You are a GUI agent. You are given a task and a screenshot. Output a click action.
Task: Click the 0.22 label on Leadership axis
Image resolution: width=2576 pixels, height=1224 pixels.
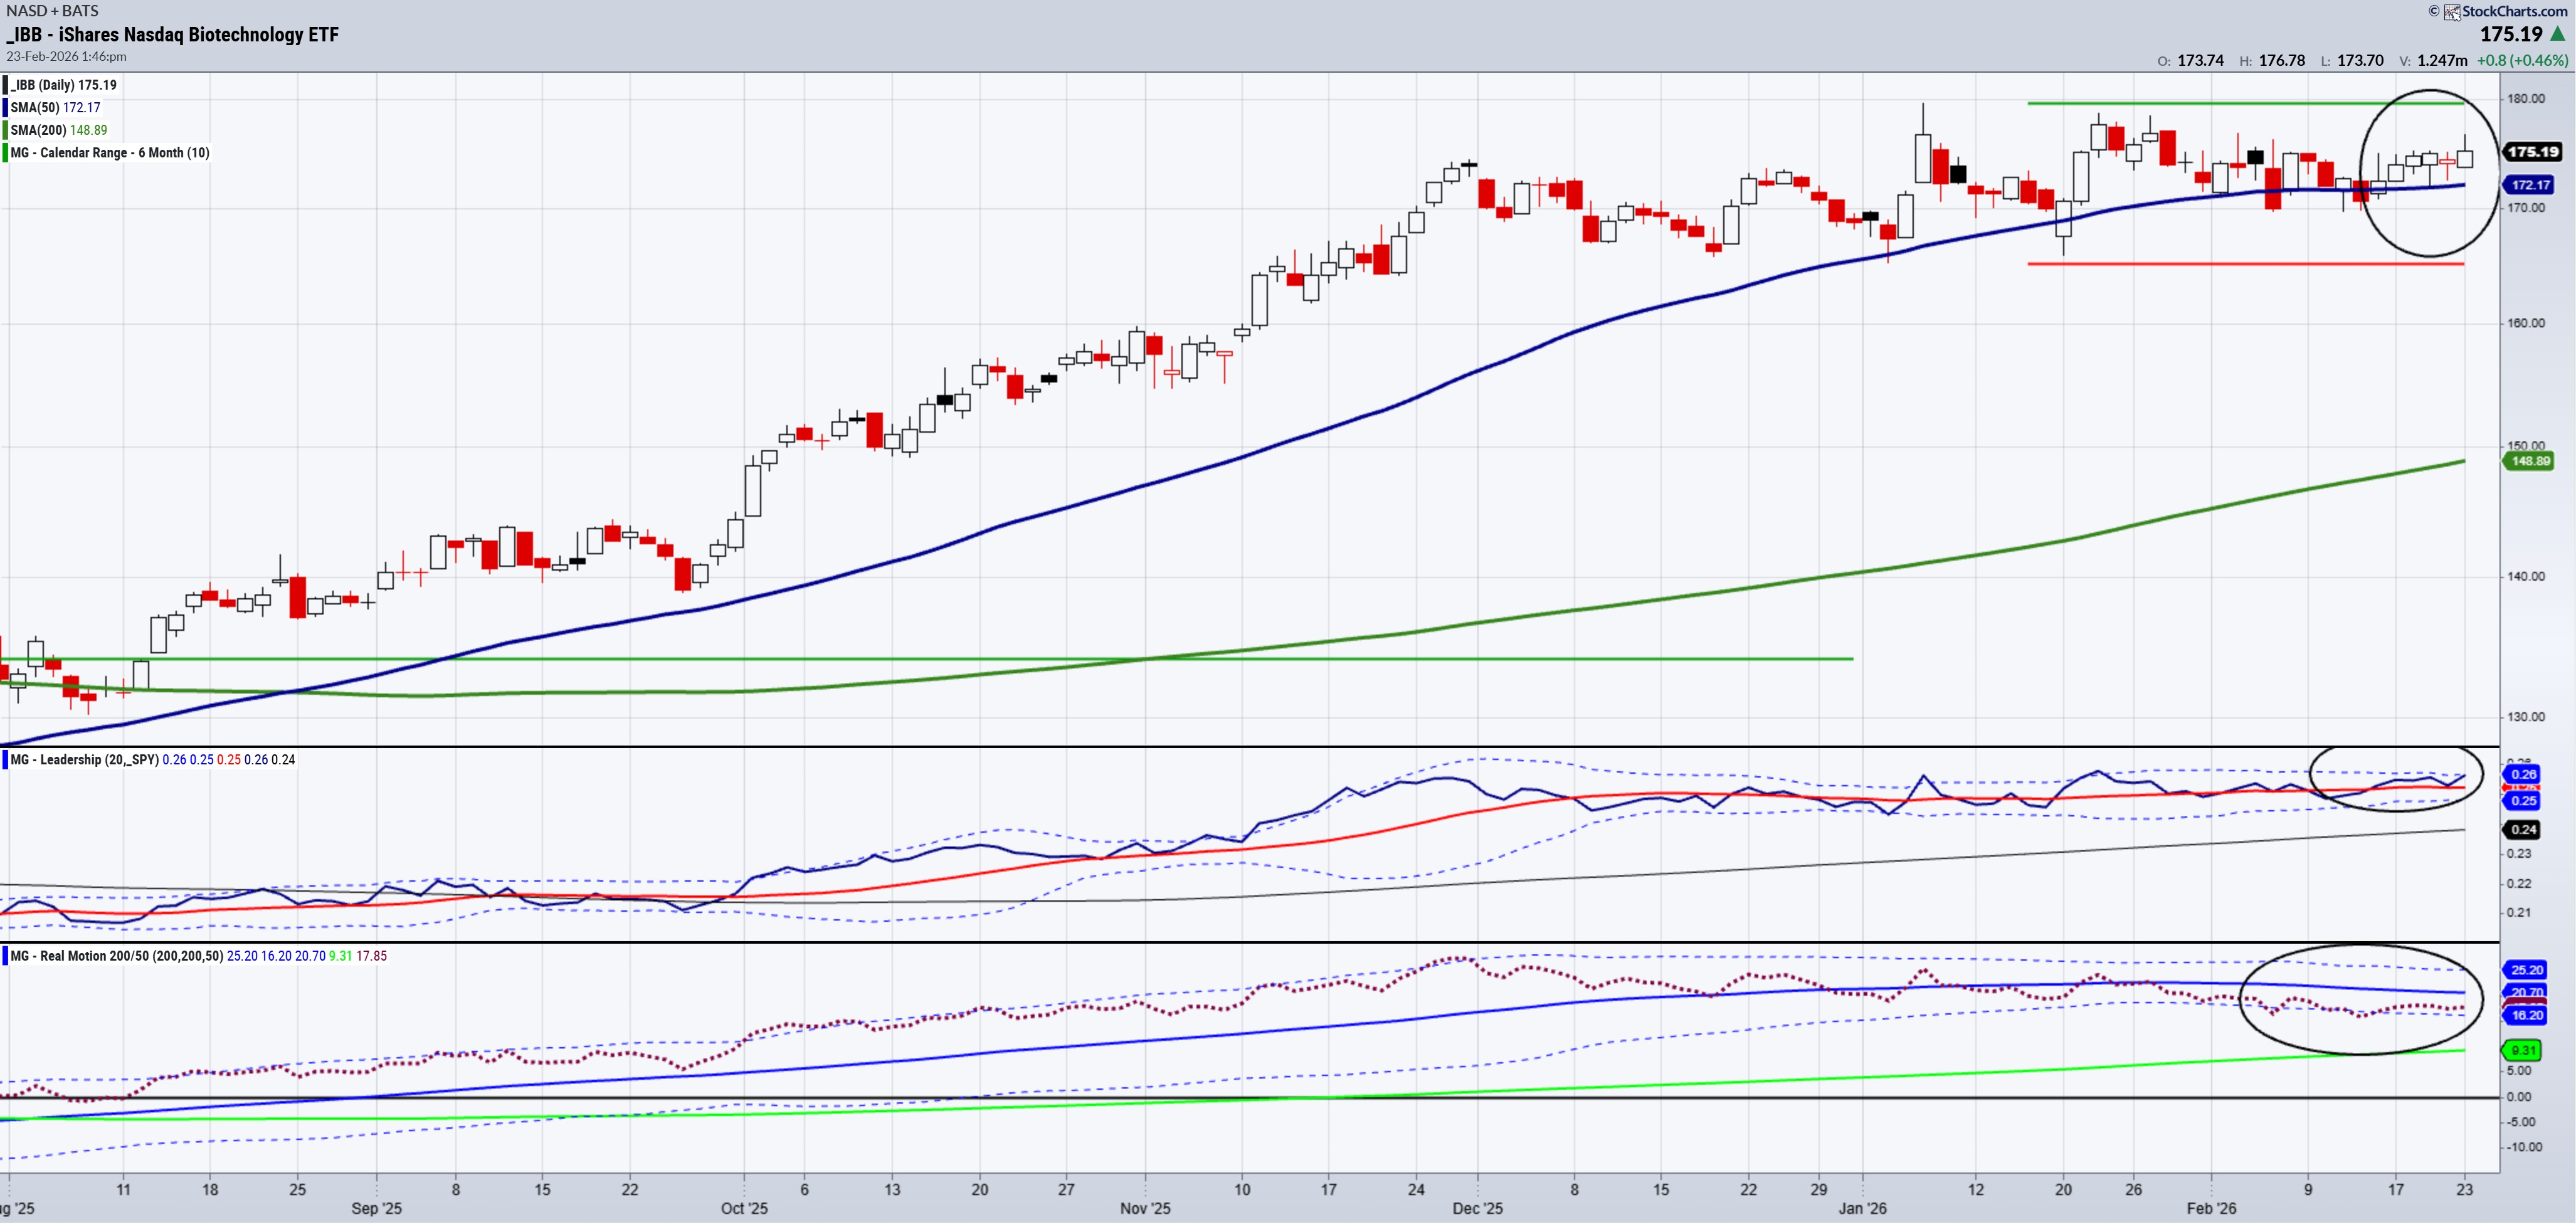pyautogui.click(x=2519, y=884)
